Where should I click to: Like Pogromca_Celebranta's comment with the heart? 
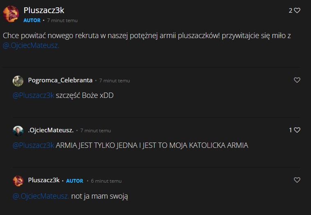[297, 80]
